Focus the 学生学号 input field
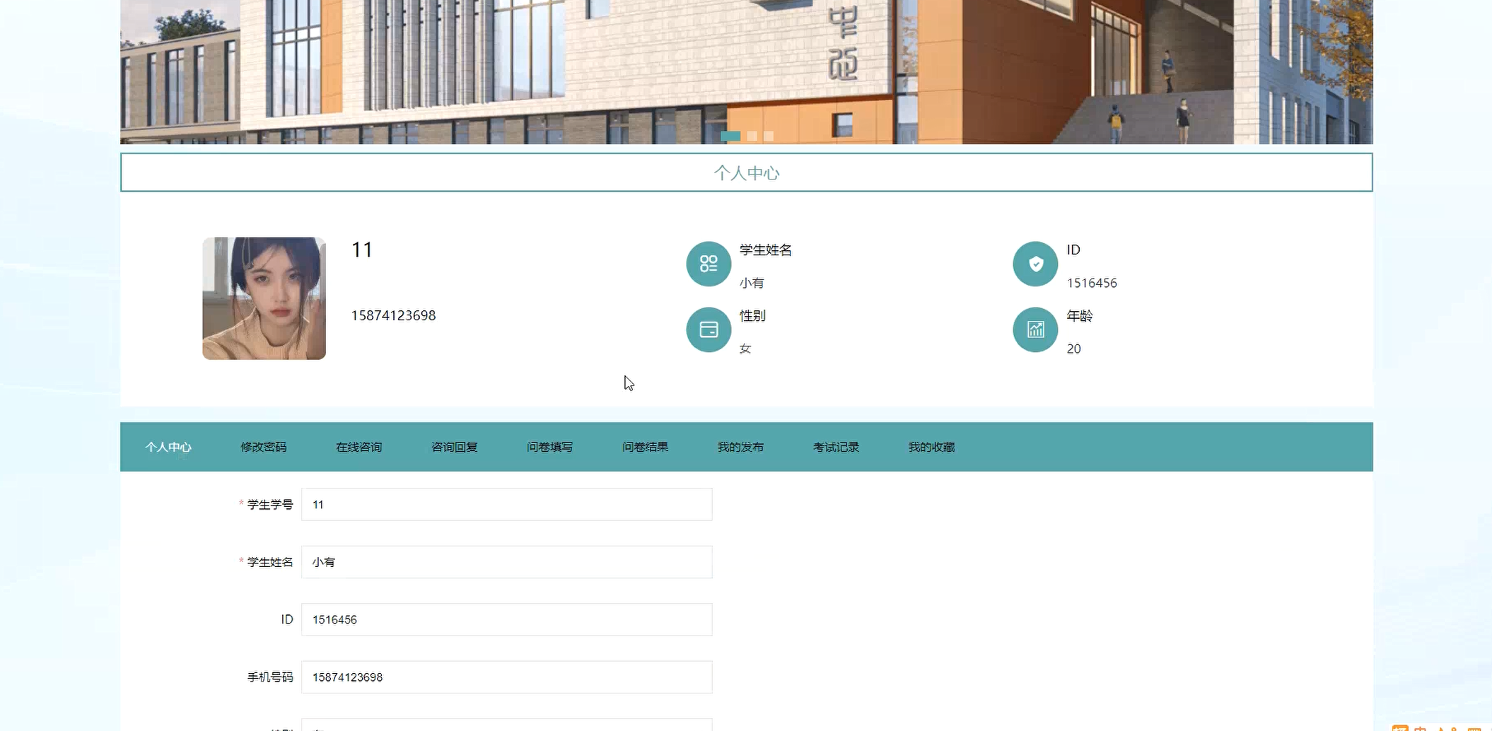 (507, 505)
